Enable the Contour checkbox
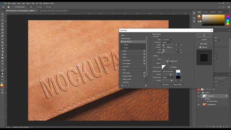The height and width of the screenshot is (130, 231). pyautogui.click(x=123, y=45)
